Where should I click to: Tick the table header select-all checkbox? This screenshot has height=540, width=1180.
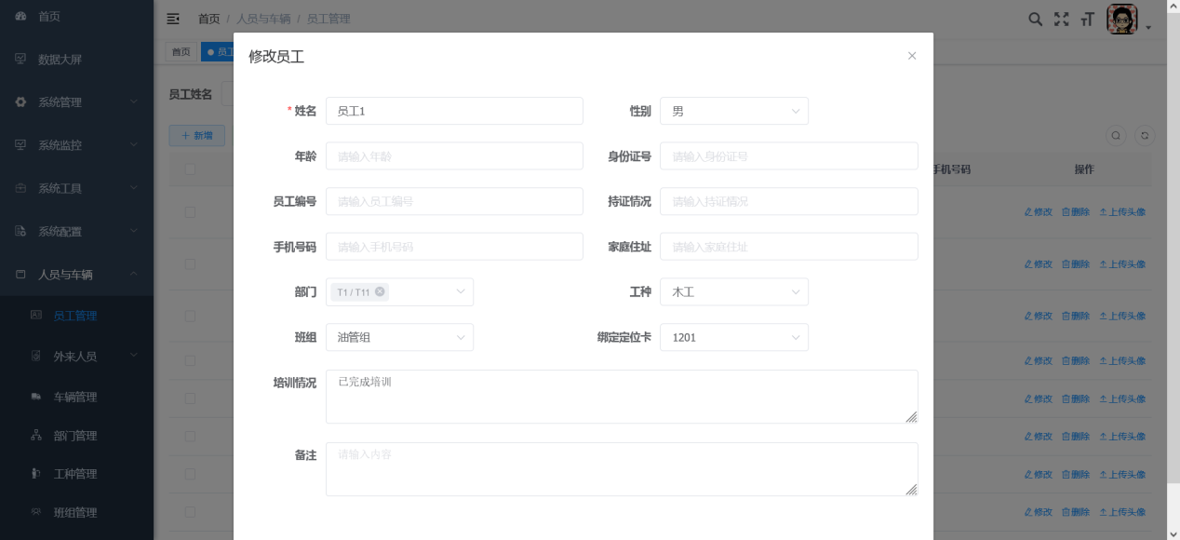(x=190, y=169)
